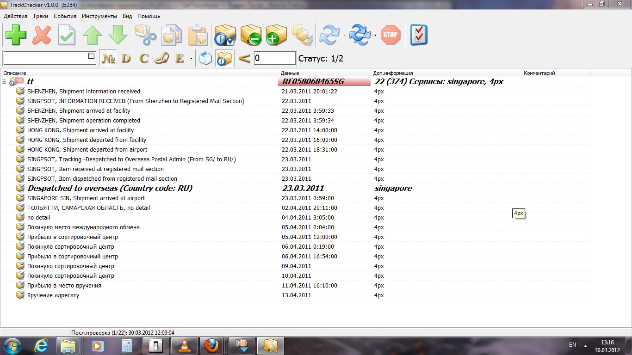Click the green plus add track icon
632x355 pixels.
[x=16, y=35]
